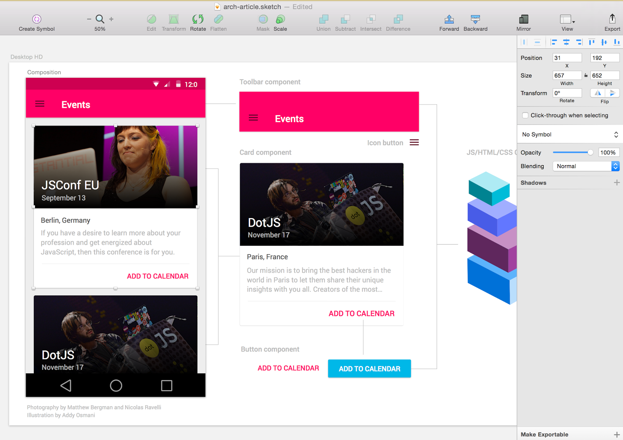The height and width of the screenshot is (440, 623).
Task: Click the Export toolbar icon
Action: (x=612, y=19)
